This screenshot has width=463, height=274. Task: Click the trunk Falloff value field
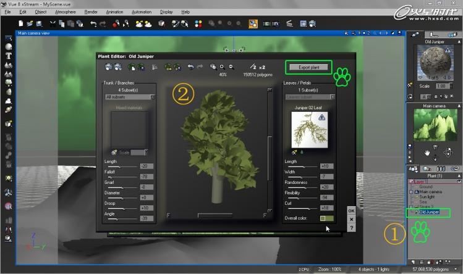click(147, 176)
